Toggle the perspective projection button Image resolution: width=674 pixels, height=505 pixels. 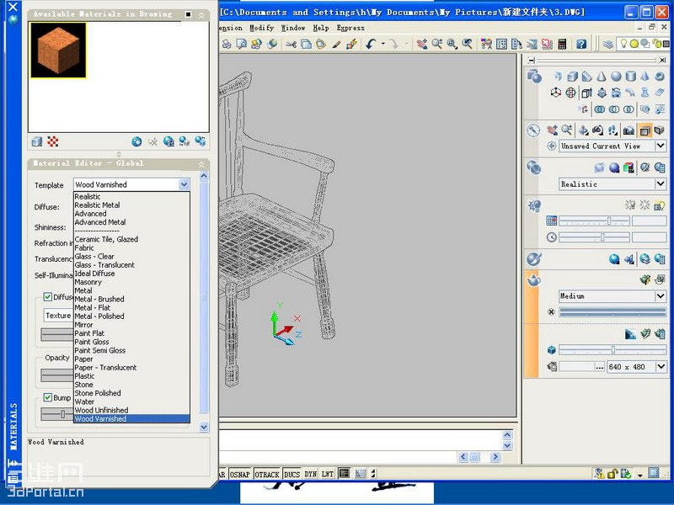coord(659,130)
